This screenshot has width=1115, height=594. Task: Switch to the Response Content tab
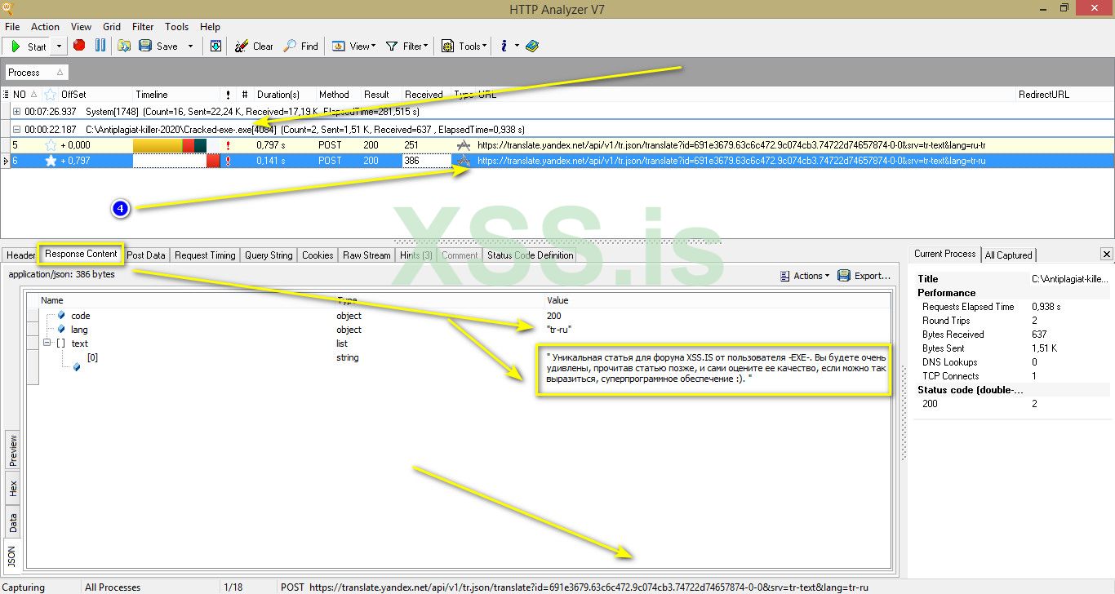[x=81, y=254]
